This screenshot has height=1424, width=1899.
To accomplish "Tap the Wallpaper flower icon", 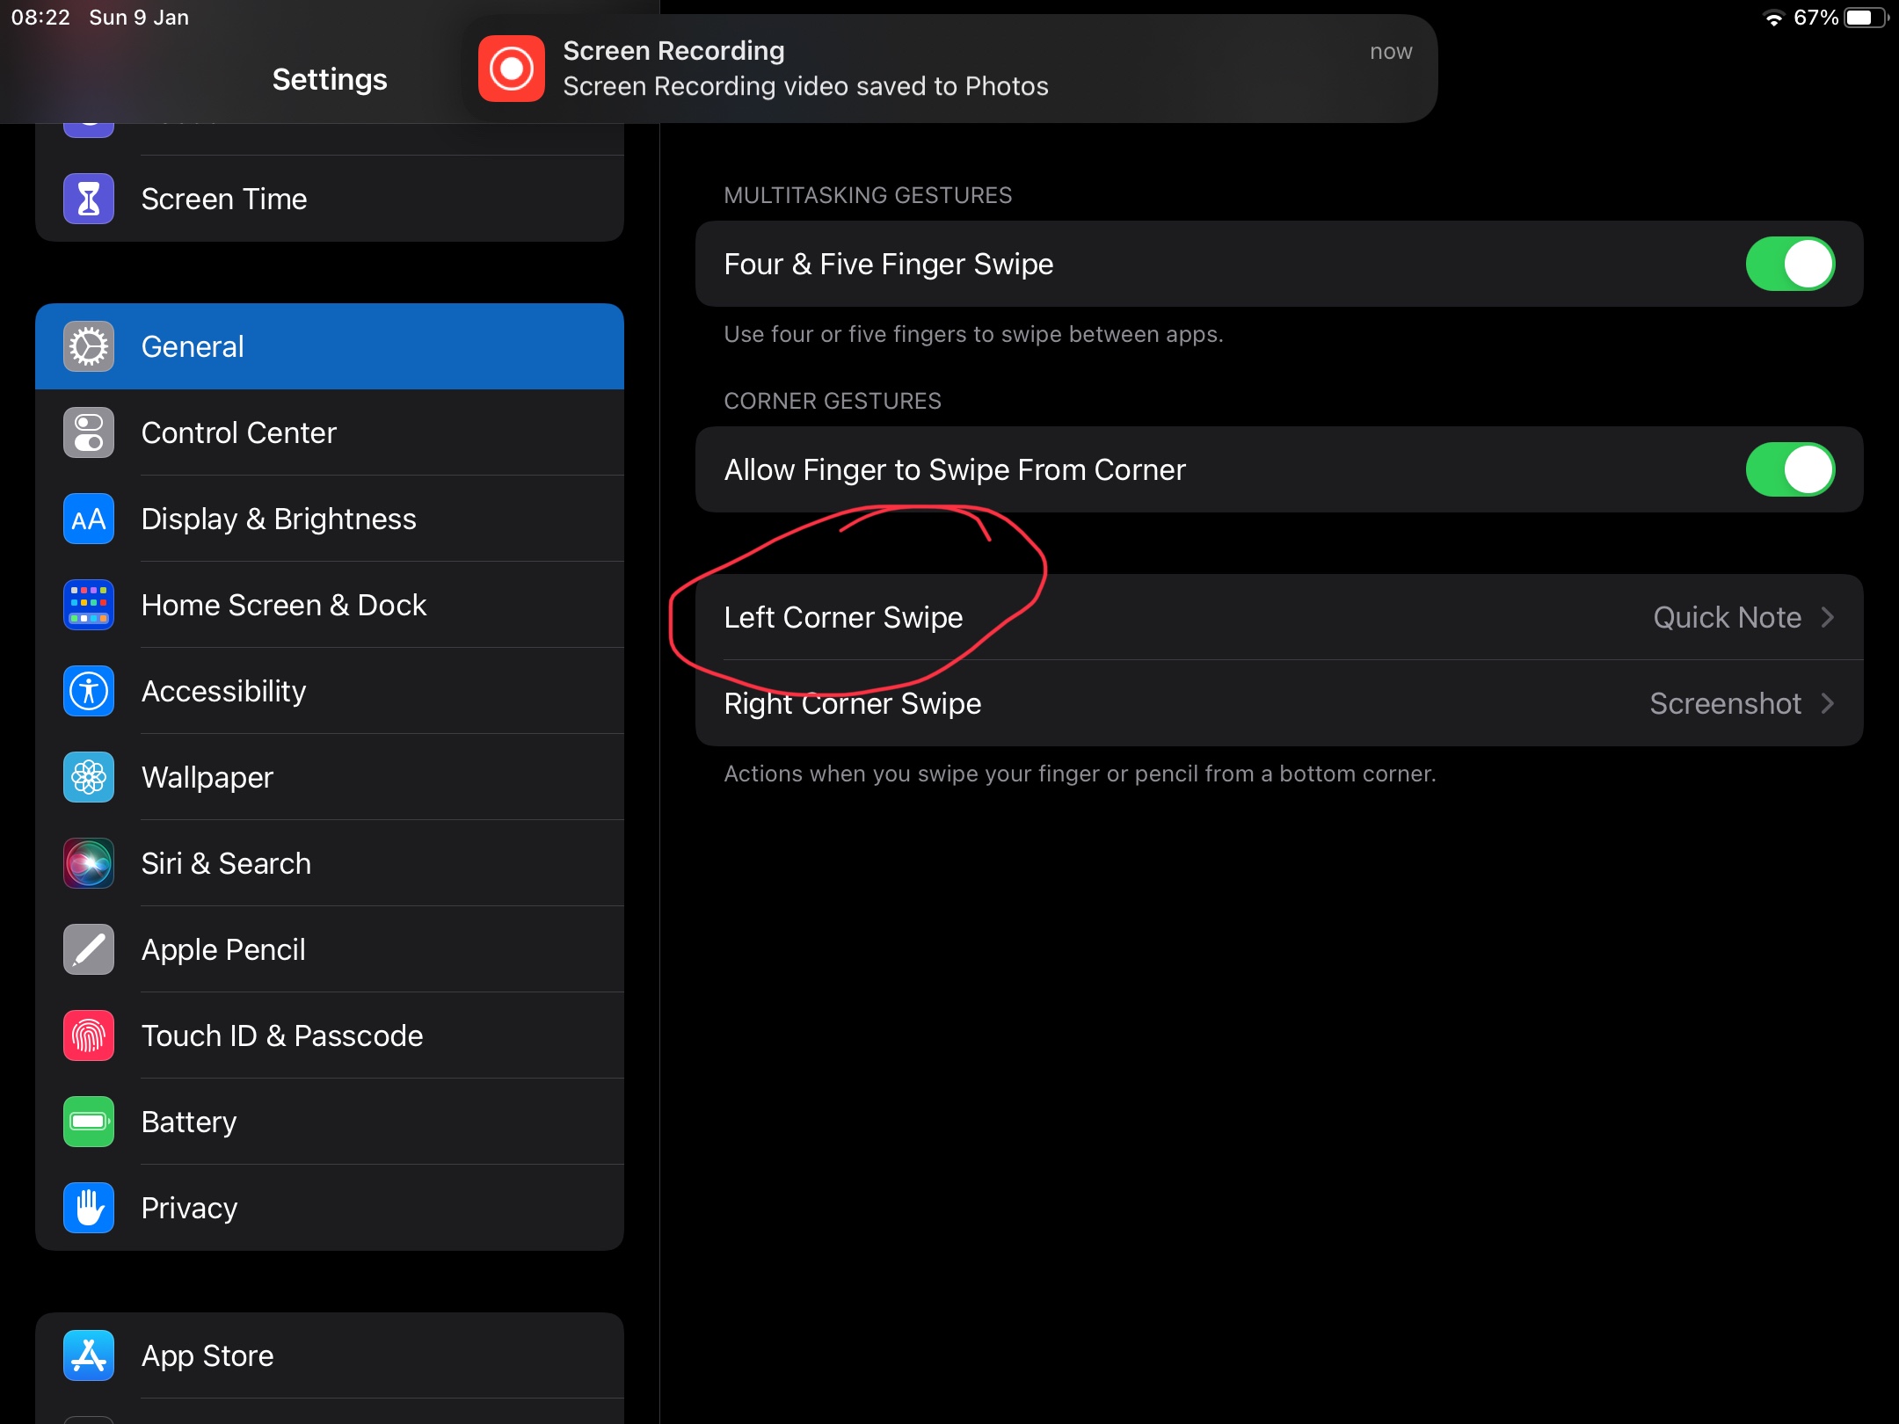I will [89, 778].
